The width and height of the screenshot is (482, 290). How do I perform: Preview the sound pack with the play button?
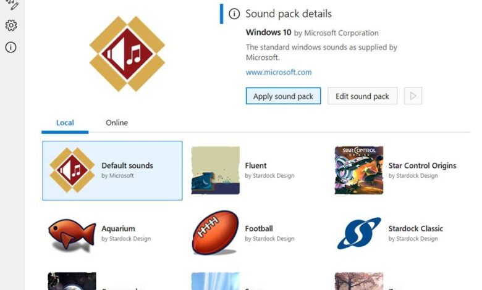tap(413, 96)
